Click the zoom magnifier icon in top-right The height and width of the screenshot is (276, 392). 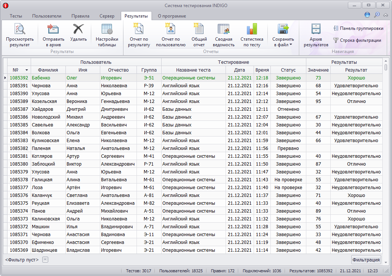pos(377,15)
